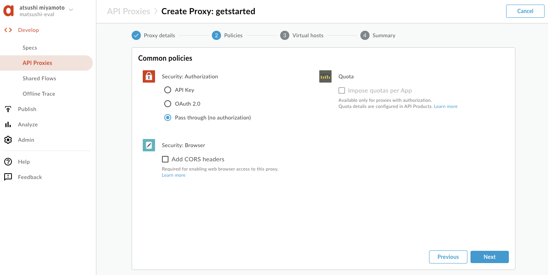
Task: Toggle Impose quotas per App checkbox
Action: (342, 91)
